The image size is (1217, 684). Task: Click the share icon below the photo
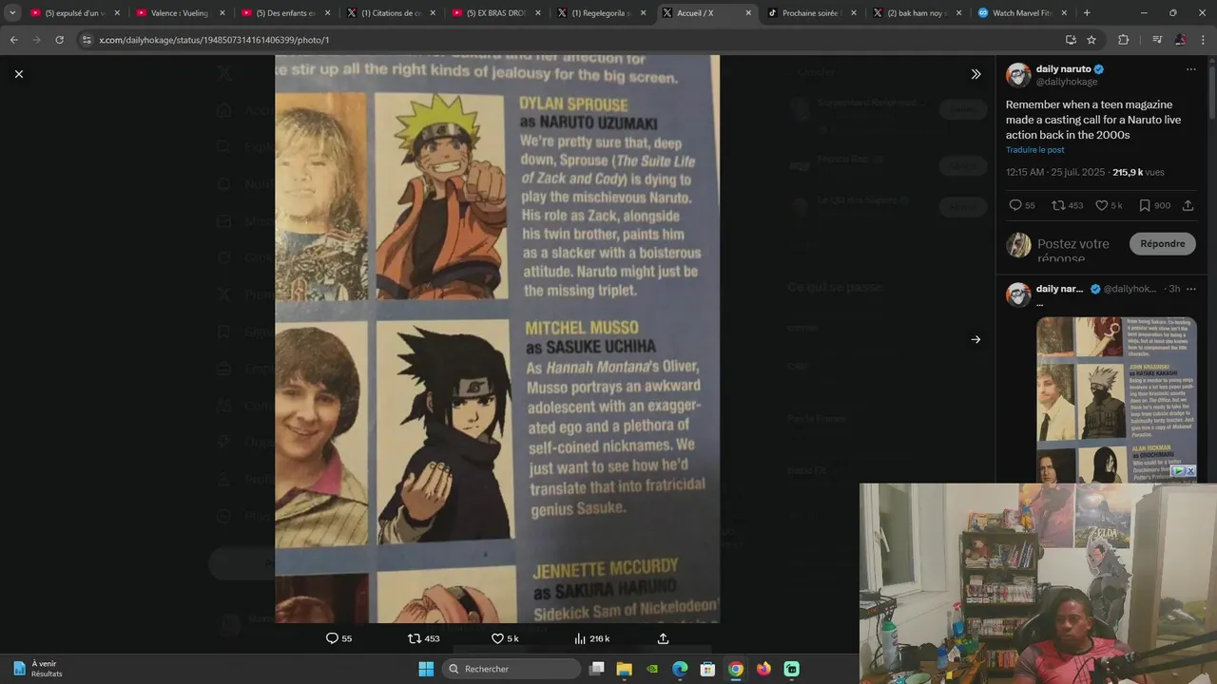(x=663, y=638)
